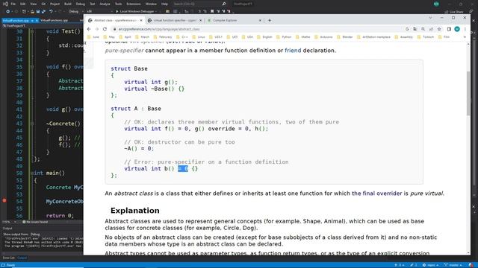Image resolution: width=478 pixels, height=268 pixels.
Task: Open the Analyze menu in Visual Studio
Action: point(105,4)
